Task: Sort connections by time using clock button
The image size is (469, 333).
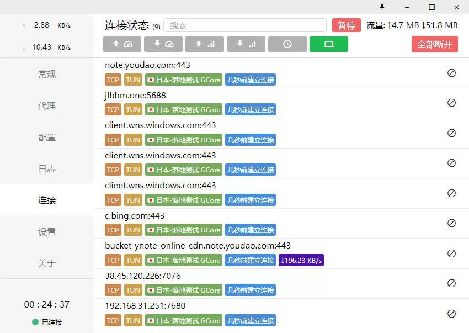Action: pyautogui.click(x=287, y=44)
